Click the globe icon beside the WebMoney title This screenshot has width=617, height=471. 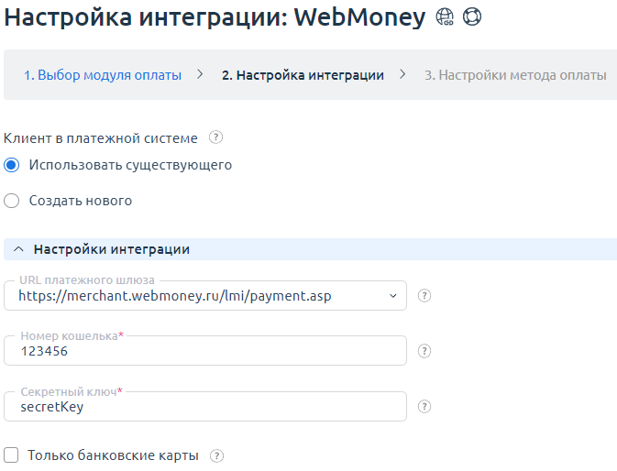(x=445, y=17)
